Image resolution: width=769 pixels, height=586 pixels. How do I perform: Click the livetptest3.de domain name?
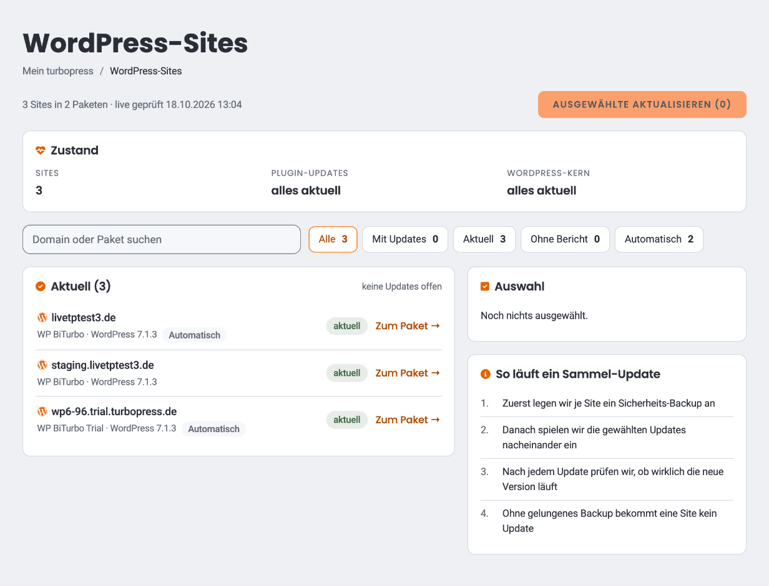(84, 318)
